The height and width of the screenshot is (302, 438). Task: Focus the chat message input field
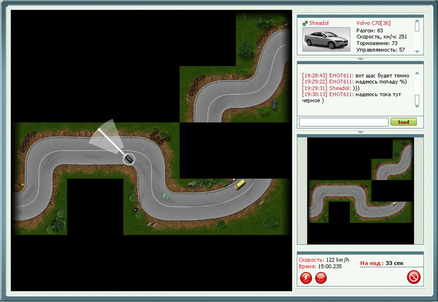(344, 122)
